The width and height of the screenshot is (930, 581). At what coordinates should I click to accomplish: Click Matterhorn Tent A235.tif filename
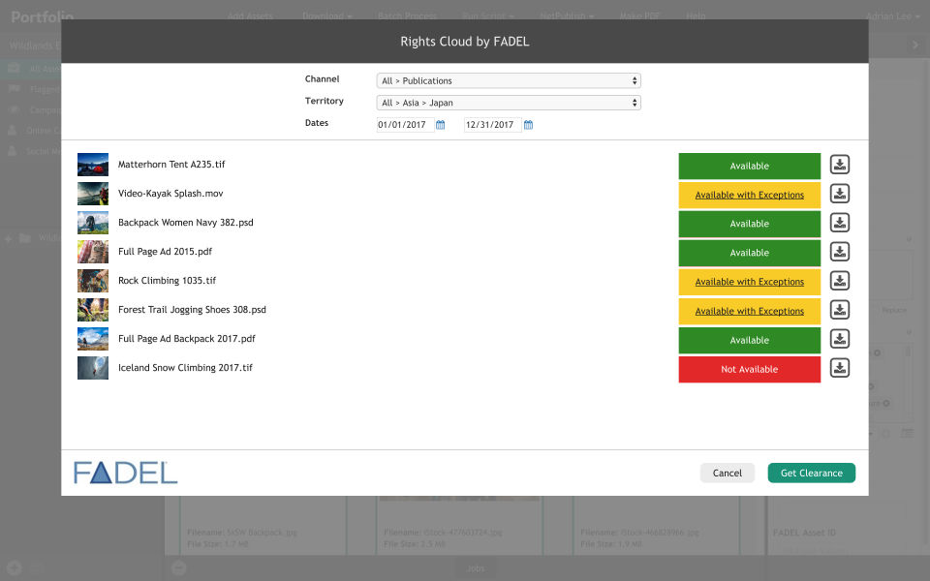(171, 165)
